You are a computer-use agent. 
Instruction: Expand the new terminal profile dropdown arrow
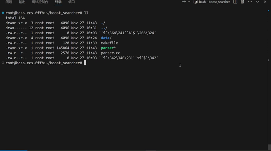[189, 2]
